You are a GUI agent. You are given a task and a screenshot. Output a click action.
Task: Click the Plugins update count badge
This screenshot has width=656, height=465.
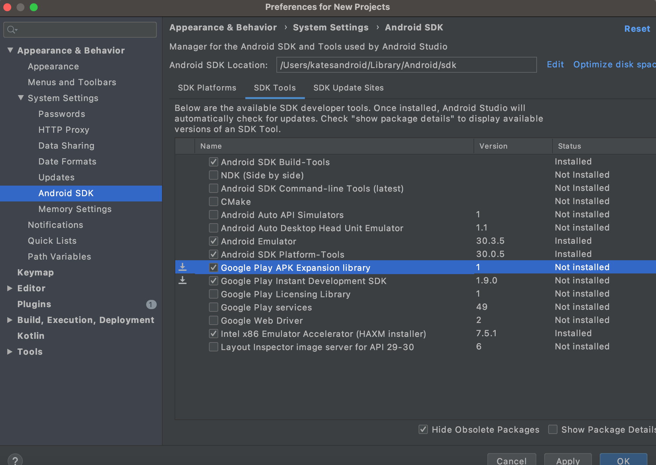click(x=151, y=304)
